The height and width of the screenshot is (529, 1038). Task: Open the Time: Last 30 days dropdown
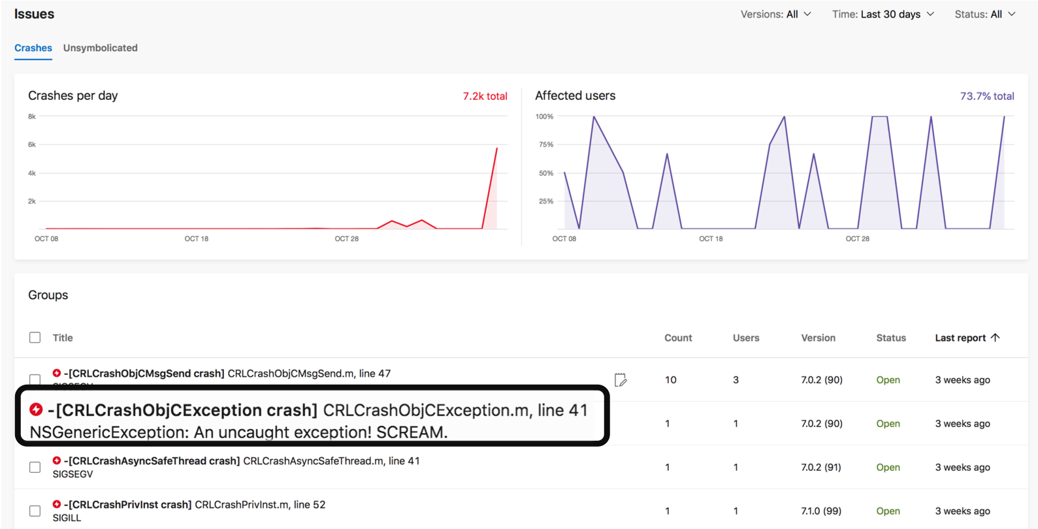(883, 14)
